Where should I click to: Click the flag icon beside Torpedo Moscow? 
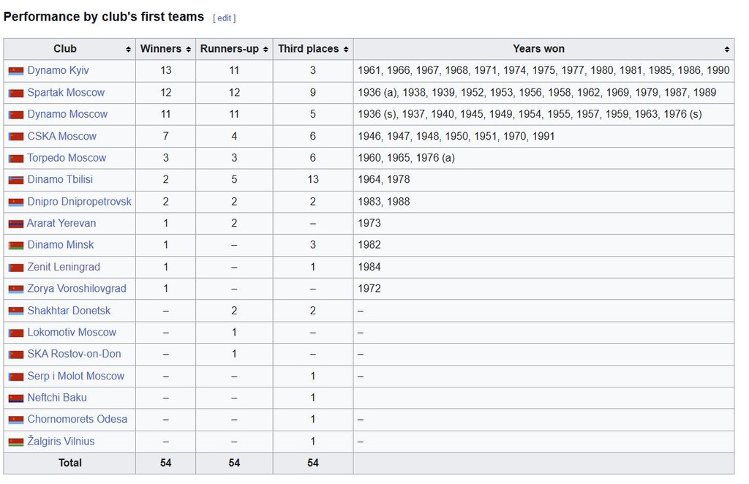point(16,159)
